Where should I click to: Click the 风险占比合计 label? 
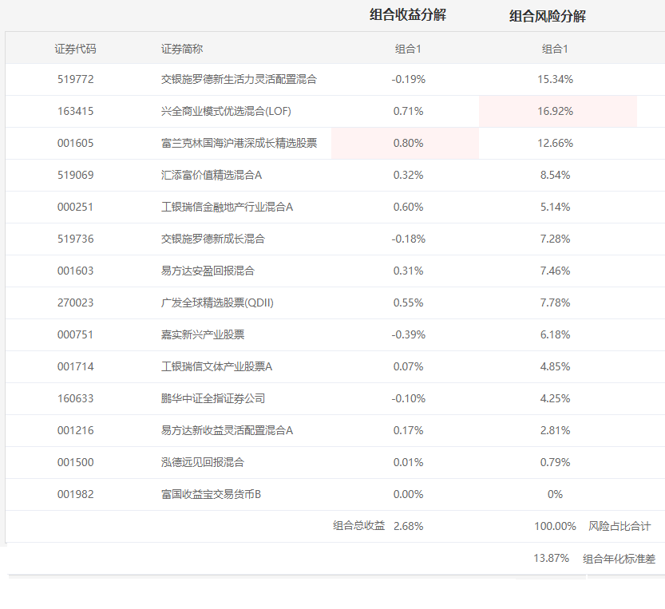[619, 526]
